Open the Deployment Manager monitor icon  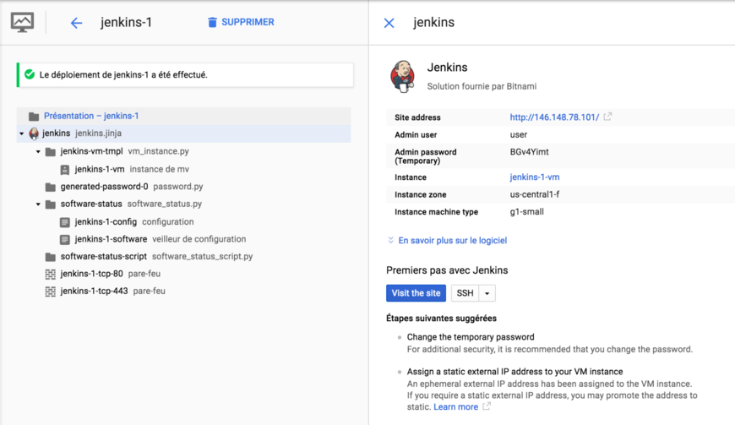tap(23, 23)
